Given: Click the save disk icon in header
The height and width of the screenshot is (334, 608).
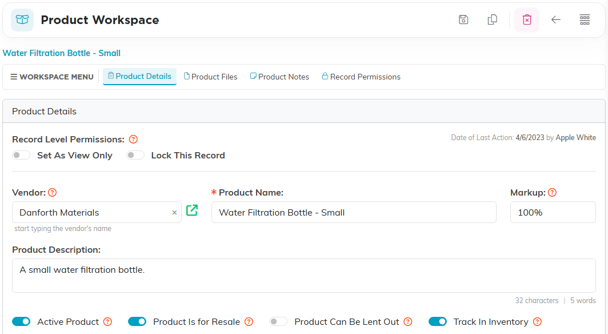Looking at the screenshot, I should coord(463,20).
